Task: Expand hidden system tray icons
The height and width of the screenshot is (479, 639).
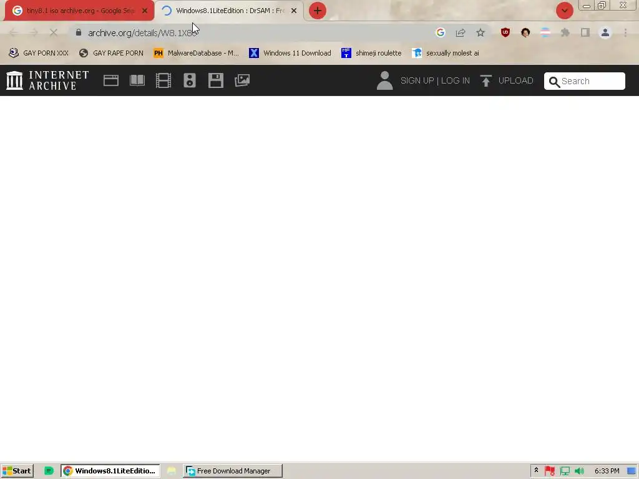Action: tap(536, 470)
